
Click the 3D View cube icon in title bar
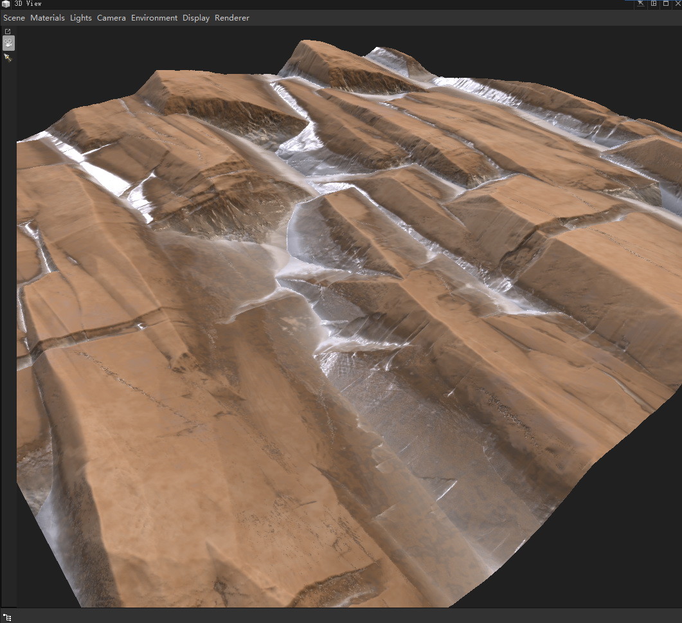click(x=5, y=3)
